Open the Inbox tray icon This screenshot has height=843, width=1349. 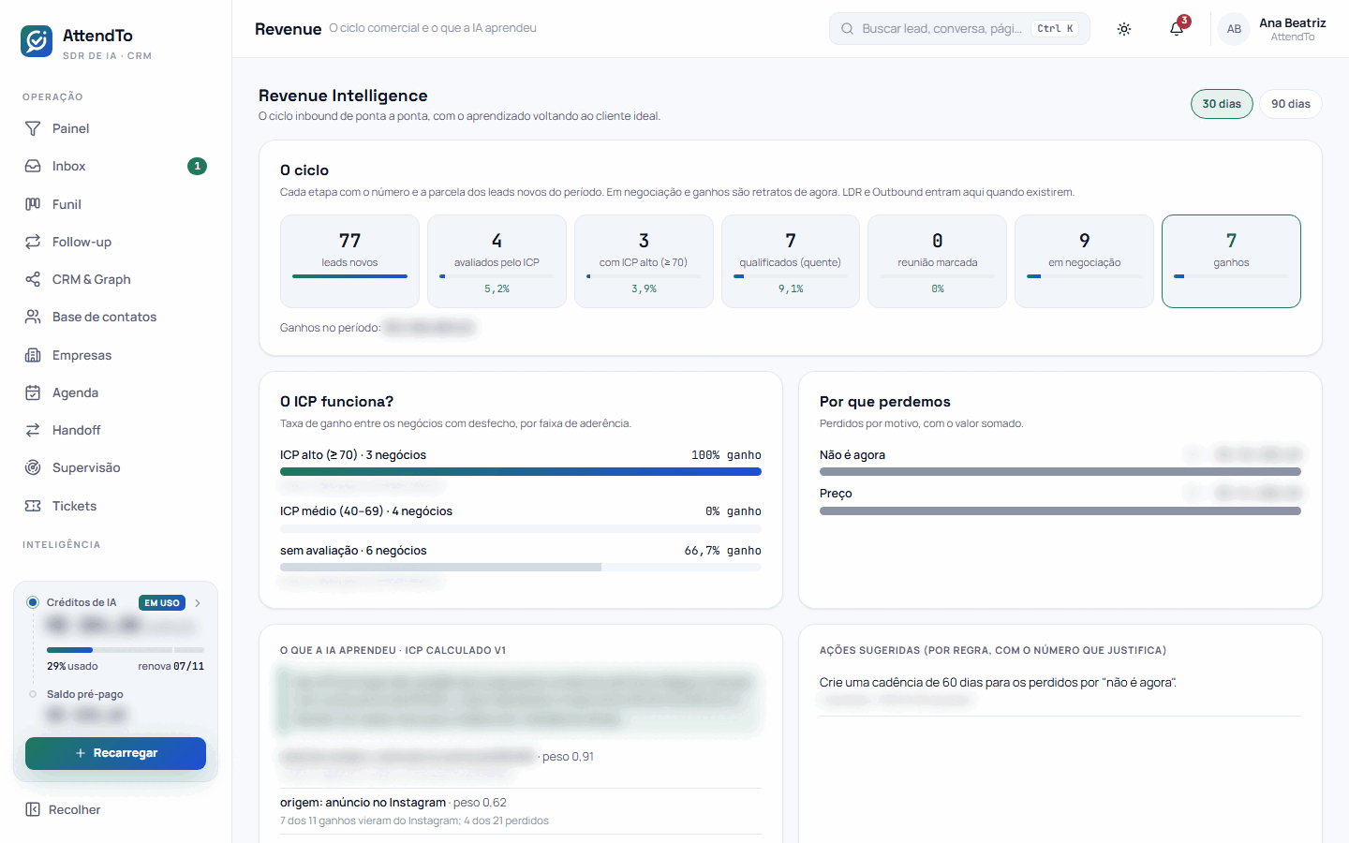[x=33, y=166]
